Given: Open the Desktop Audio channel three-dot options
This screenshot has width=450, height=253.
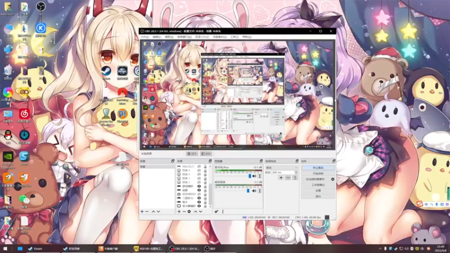Looking at the screenshot, I should click(260, 191).
